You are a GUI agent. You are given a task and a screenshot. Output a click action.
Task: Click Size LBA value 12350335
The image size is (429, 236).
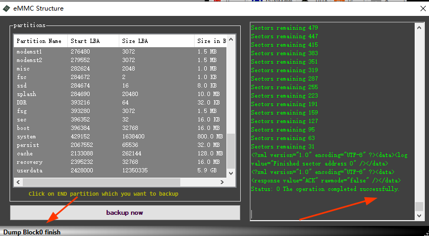click(135, 171)
